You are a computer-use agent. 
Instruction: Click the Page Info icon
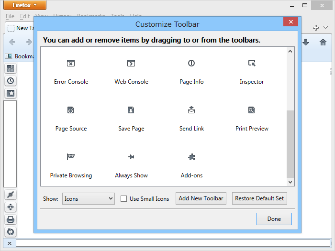191,63
